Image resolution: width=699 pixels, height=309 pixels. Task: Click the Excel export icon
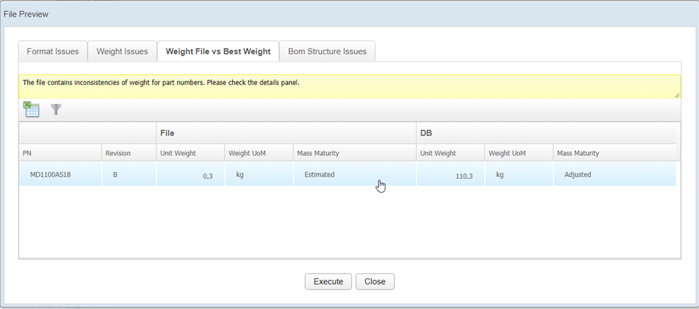coord(31,109)
